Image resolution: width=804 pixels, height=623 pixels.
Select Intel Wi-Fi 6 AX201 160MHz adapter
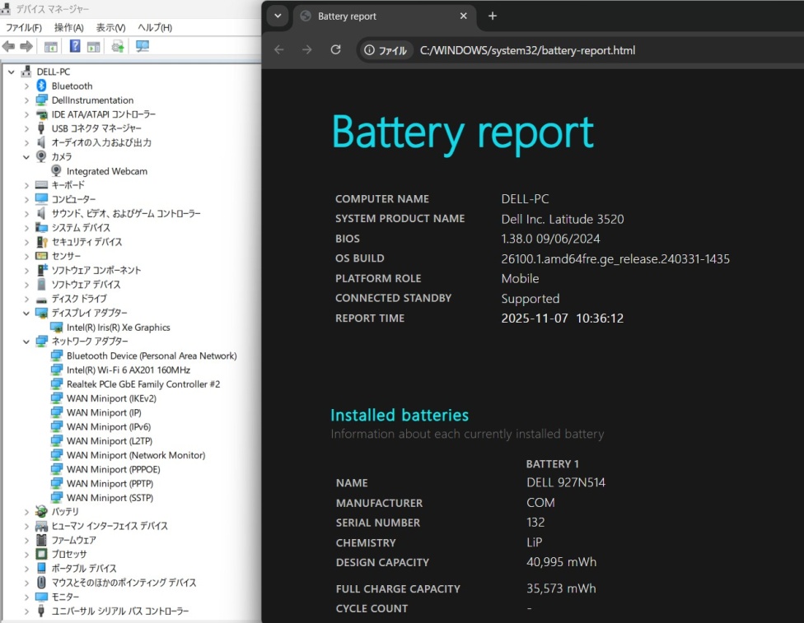pos(128,370)
